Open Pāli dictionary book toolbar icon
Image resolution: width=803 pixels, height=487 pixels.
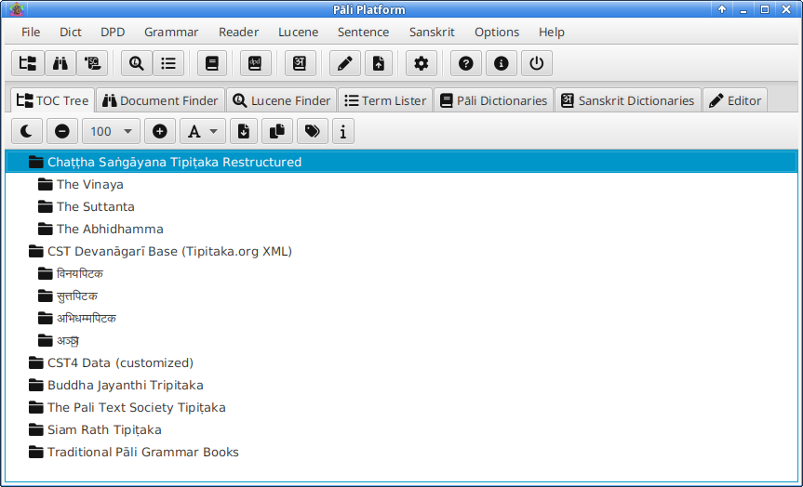click(x=212, y=63)
